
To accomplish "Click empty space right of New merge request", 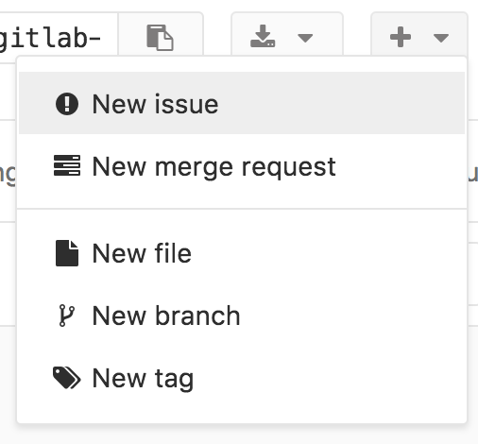I will coord(400,167).
